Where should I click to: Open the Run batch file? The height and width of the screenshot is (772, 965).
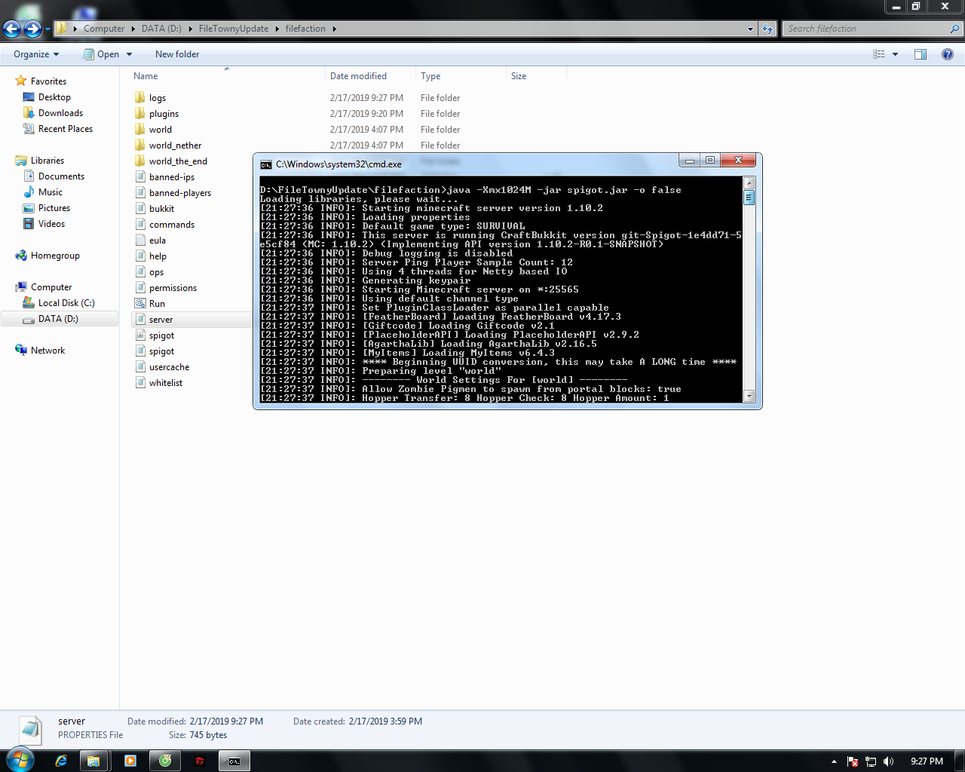157,304
